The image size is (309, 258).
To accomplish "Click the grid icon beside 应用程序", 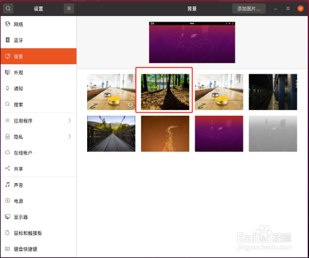I will (7, 121).
